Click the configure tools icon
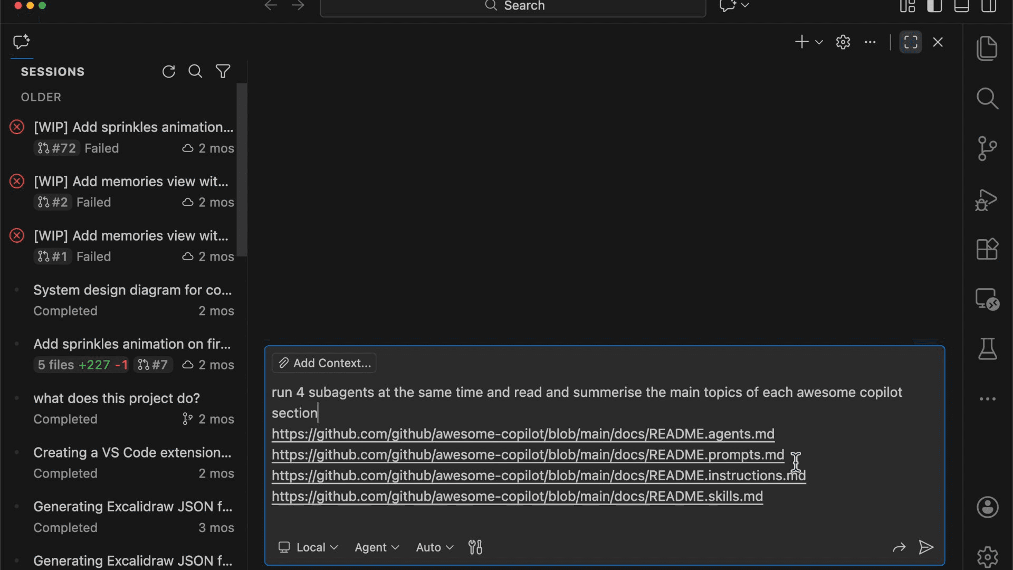1013x570 pixels. coord(475,547)
